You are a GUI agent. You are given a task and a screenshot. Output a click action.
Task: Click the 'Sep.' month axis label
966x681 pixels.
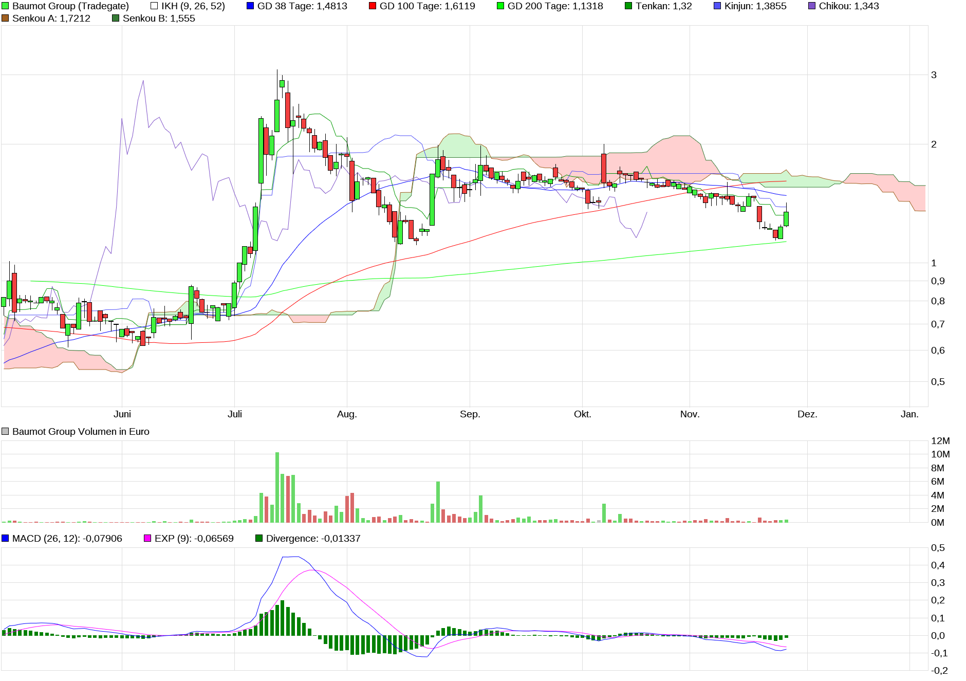[470, 414]
